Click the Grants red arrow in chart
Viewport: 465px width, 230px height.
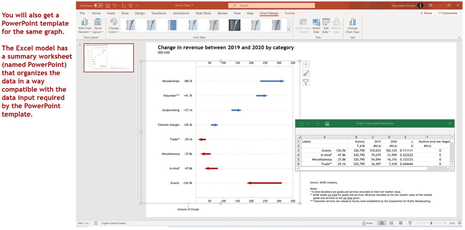point(264,183)
